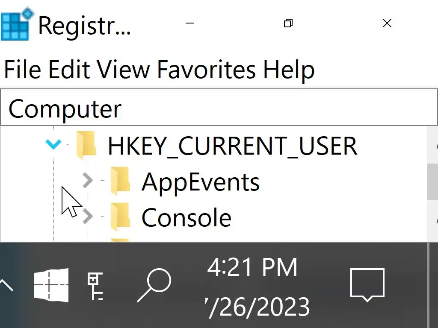Open the View menu
Image resolution: width=438 pixels, height=328 pixels.
[x=123, y=70]
